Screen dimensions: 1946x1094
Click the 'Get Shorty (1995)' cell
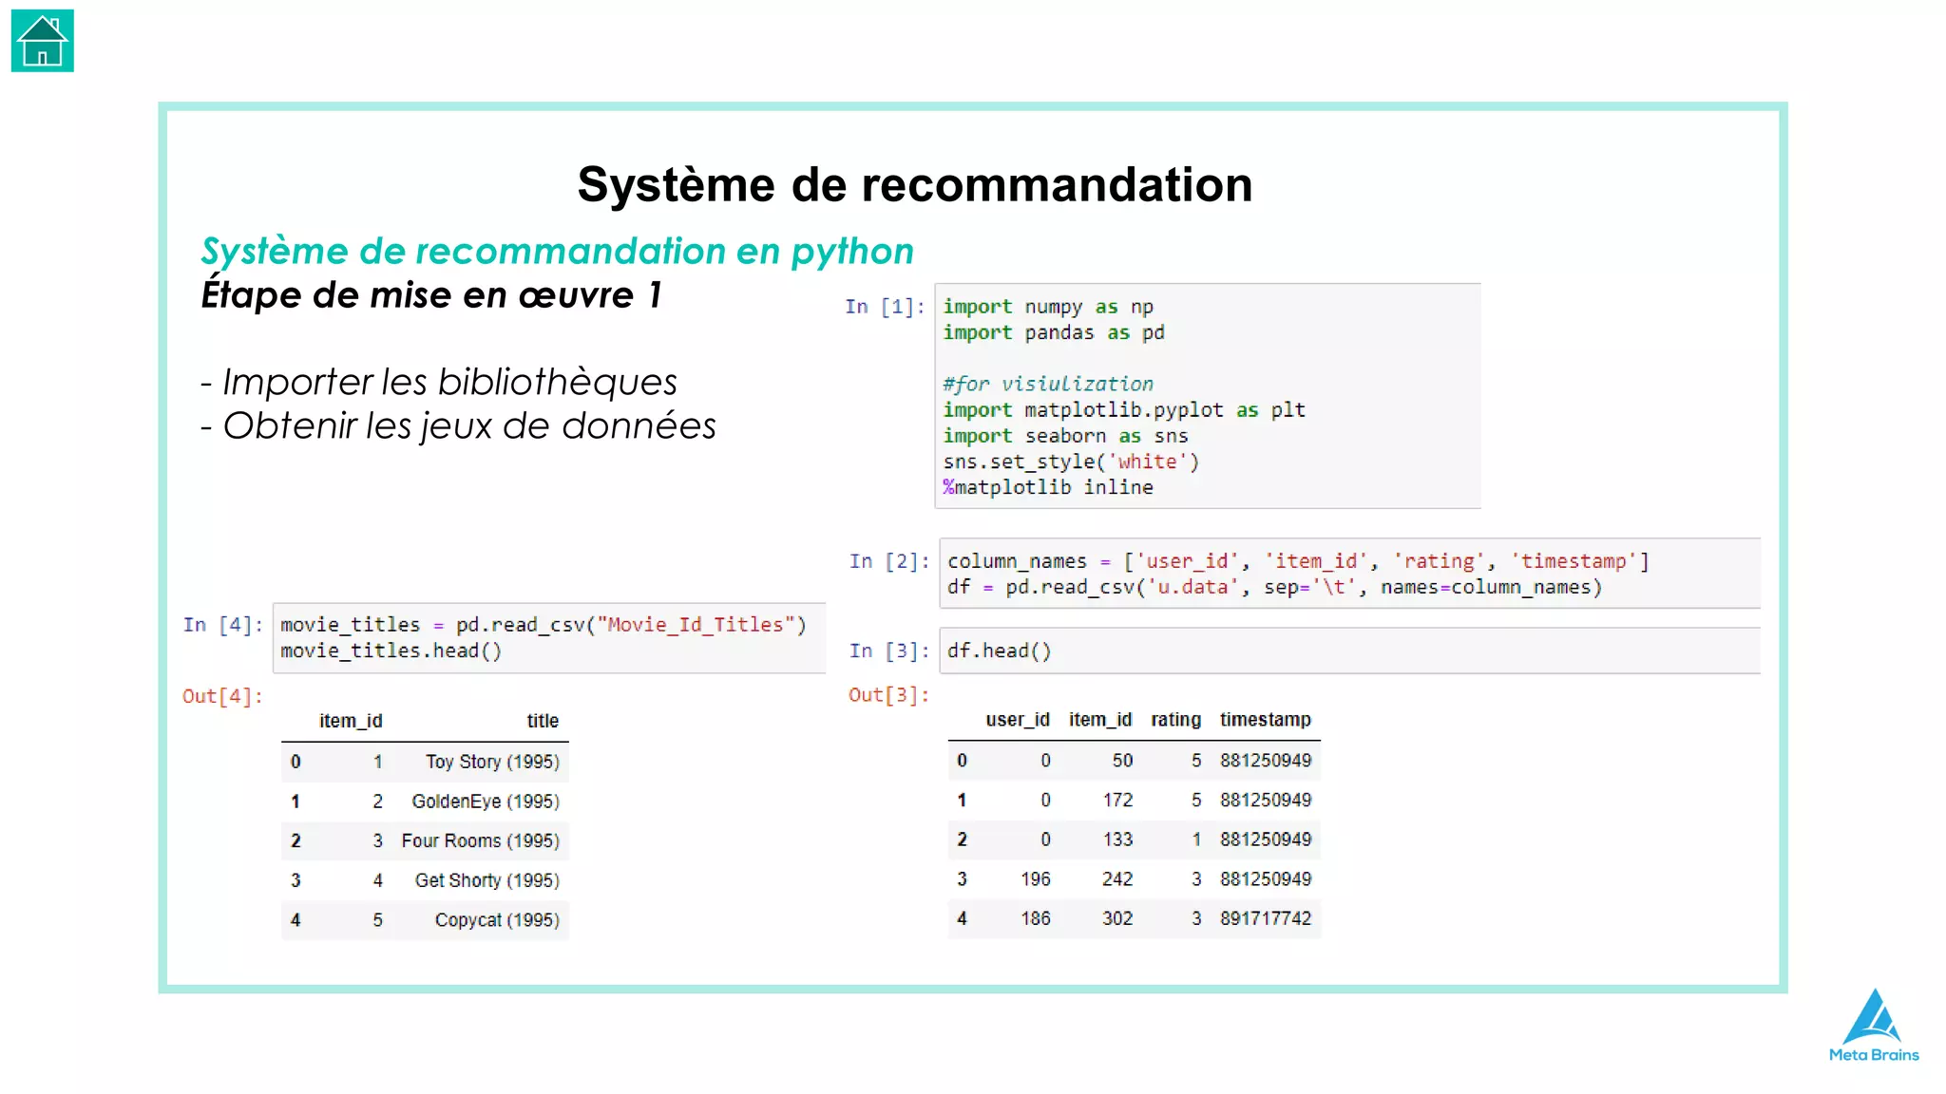(x=487, y=880)
